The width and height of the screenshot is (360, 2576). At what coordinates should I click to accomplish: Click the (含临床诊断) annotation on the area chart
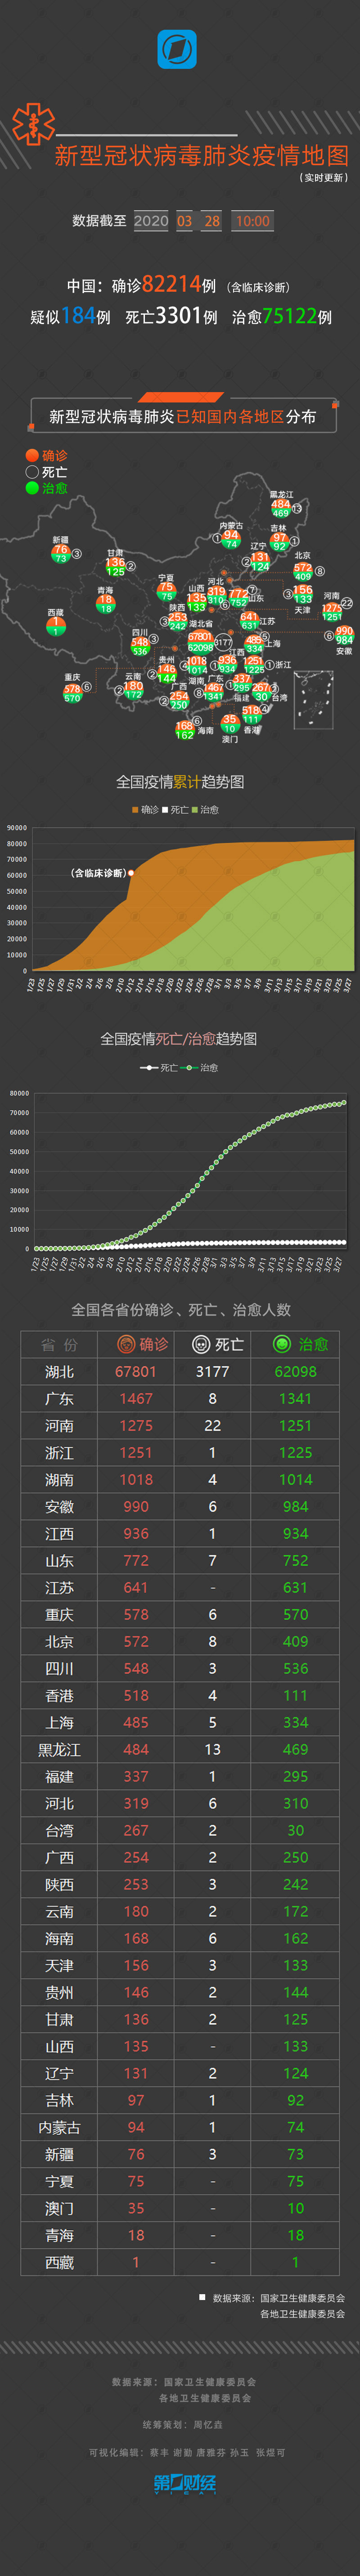(99, 873)
